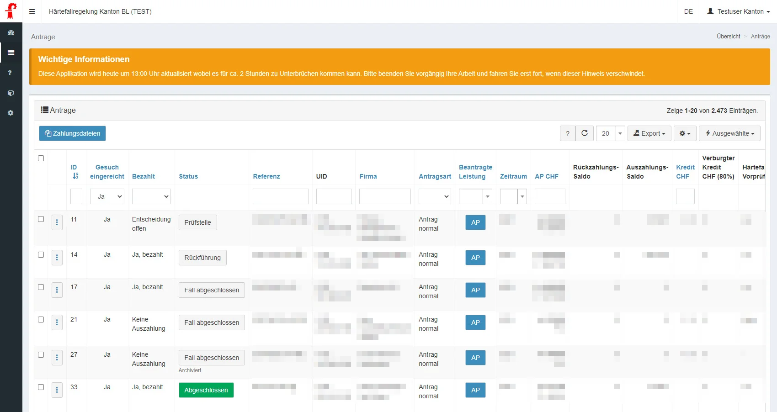Image resolution: width=777 pixels, height=412 pixels.
Task: Sort by the Status column header
Action: pyautogui.click(x=188, y=176)
